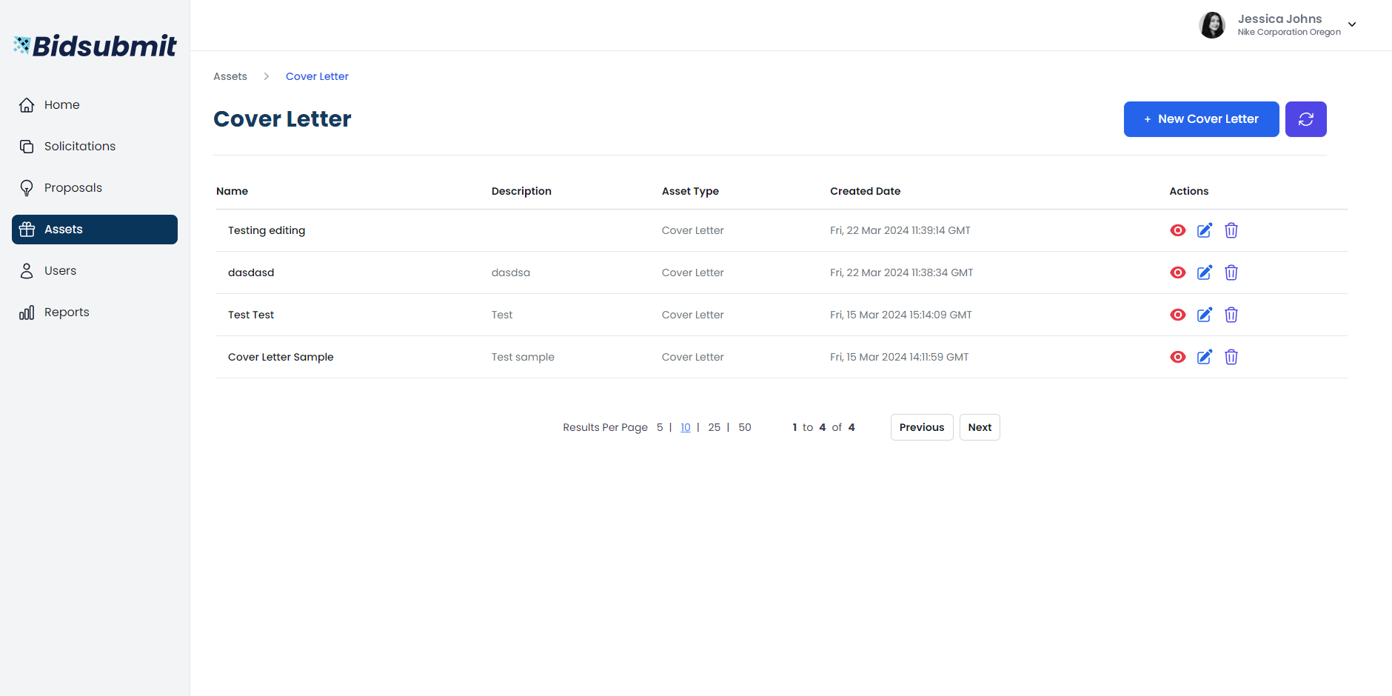This screenshot has width=1392, height=696.
Task: Set results per page to 25
Action: click(714, 427)
